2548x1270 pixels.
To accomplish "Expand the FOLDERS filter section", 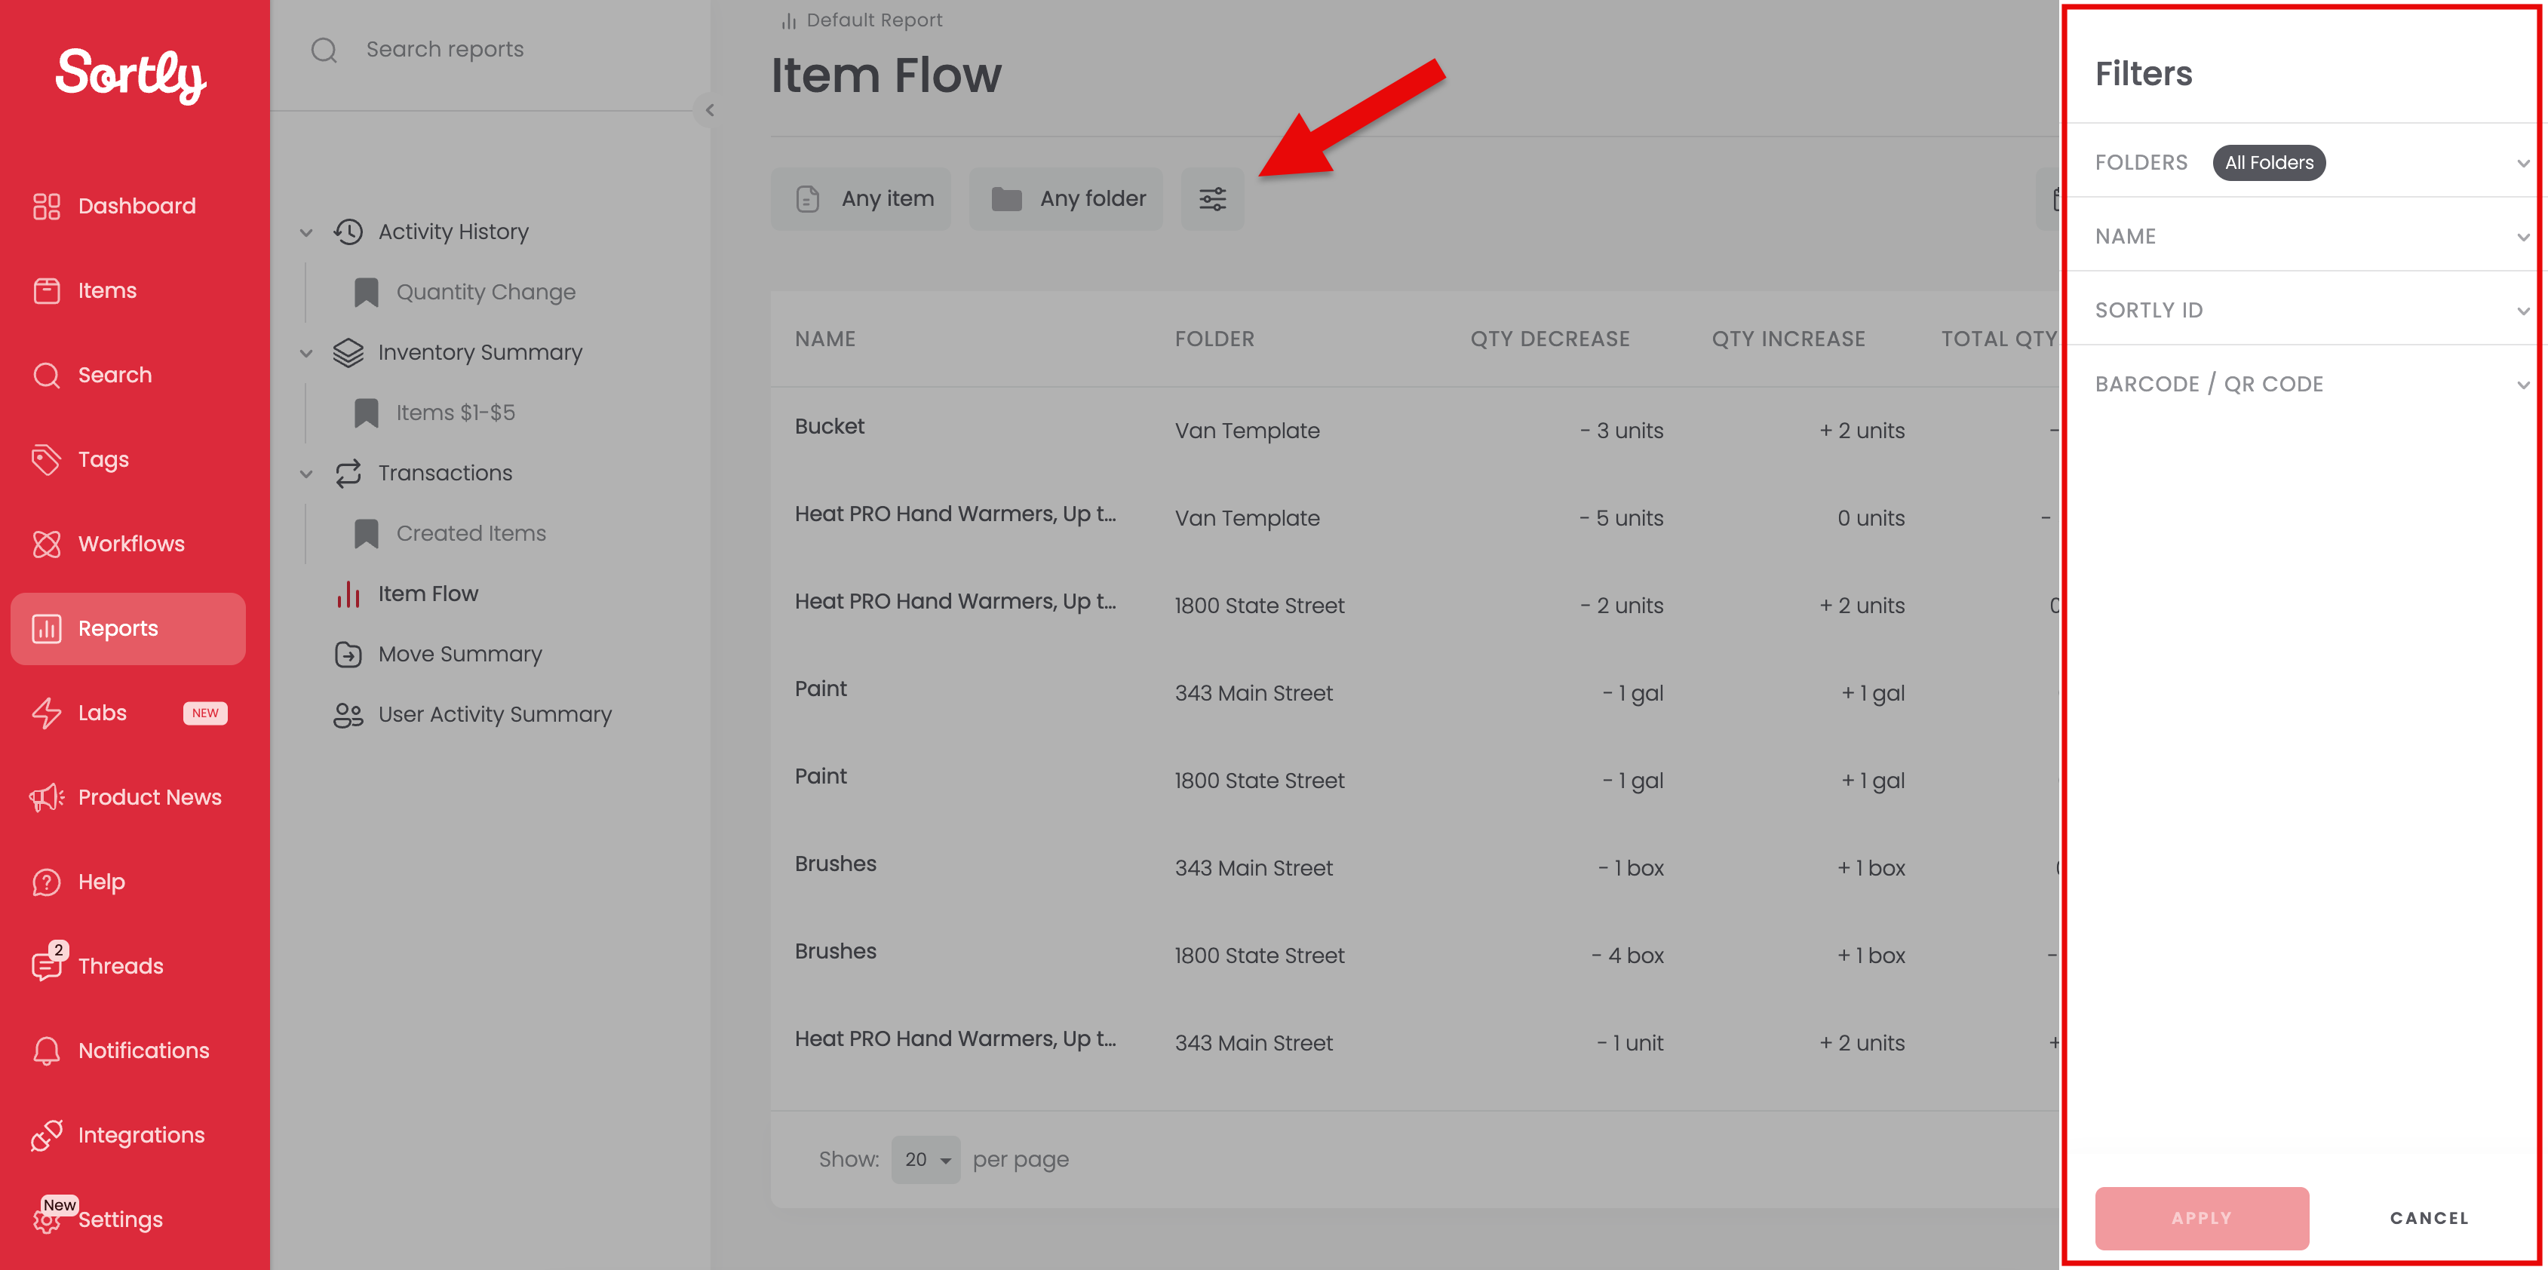I will pos(2522,163).
